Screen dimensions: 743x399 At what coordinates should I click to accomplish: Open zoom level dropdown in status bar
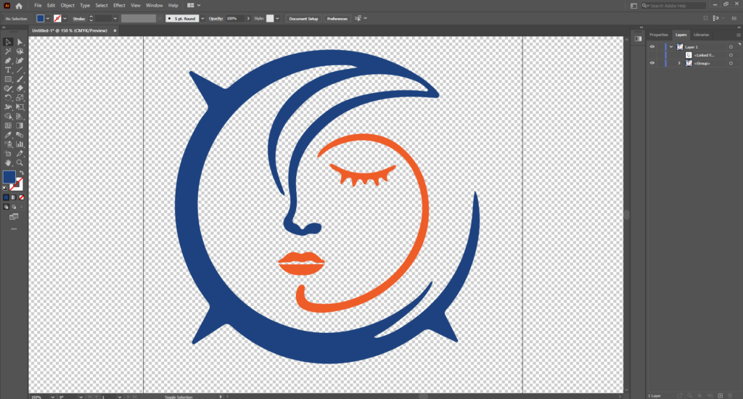pos(52,397)
